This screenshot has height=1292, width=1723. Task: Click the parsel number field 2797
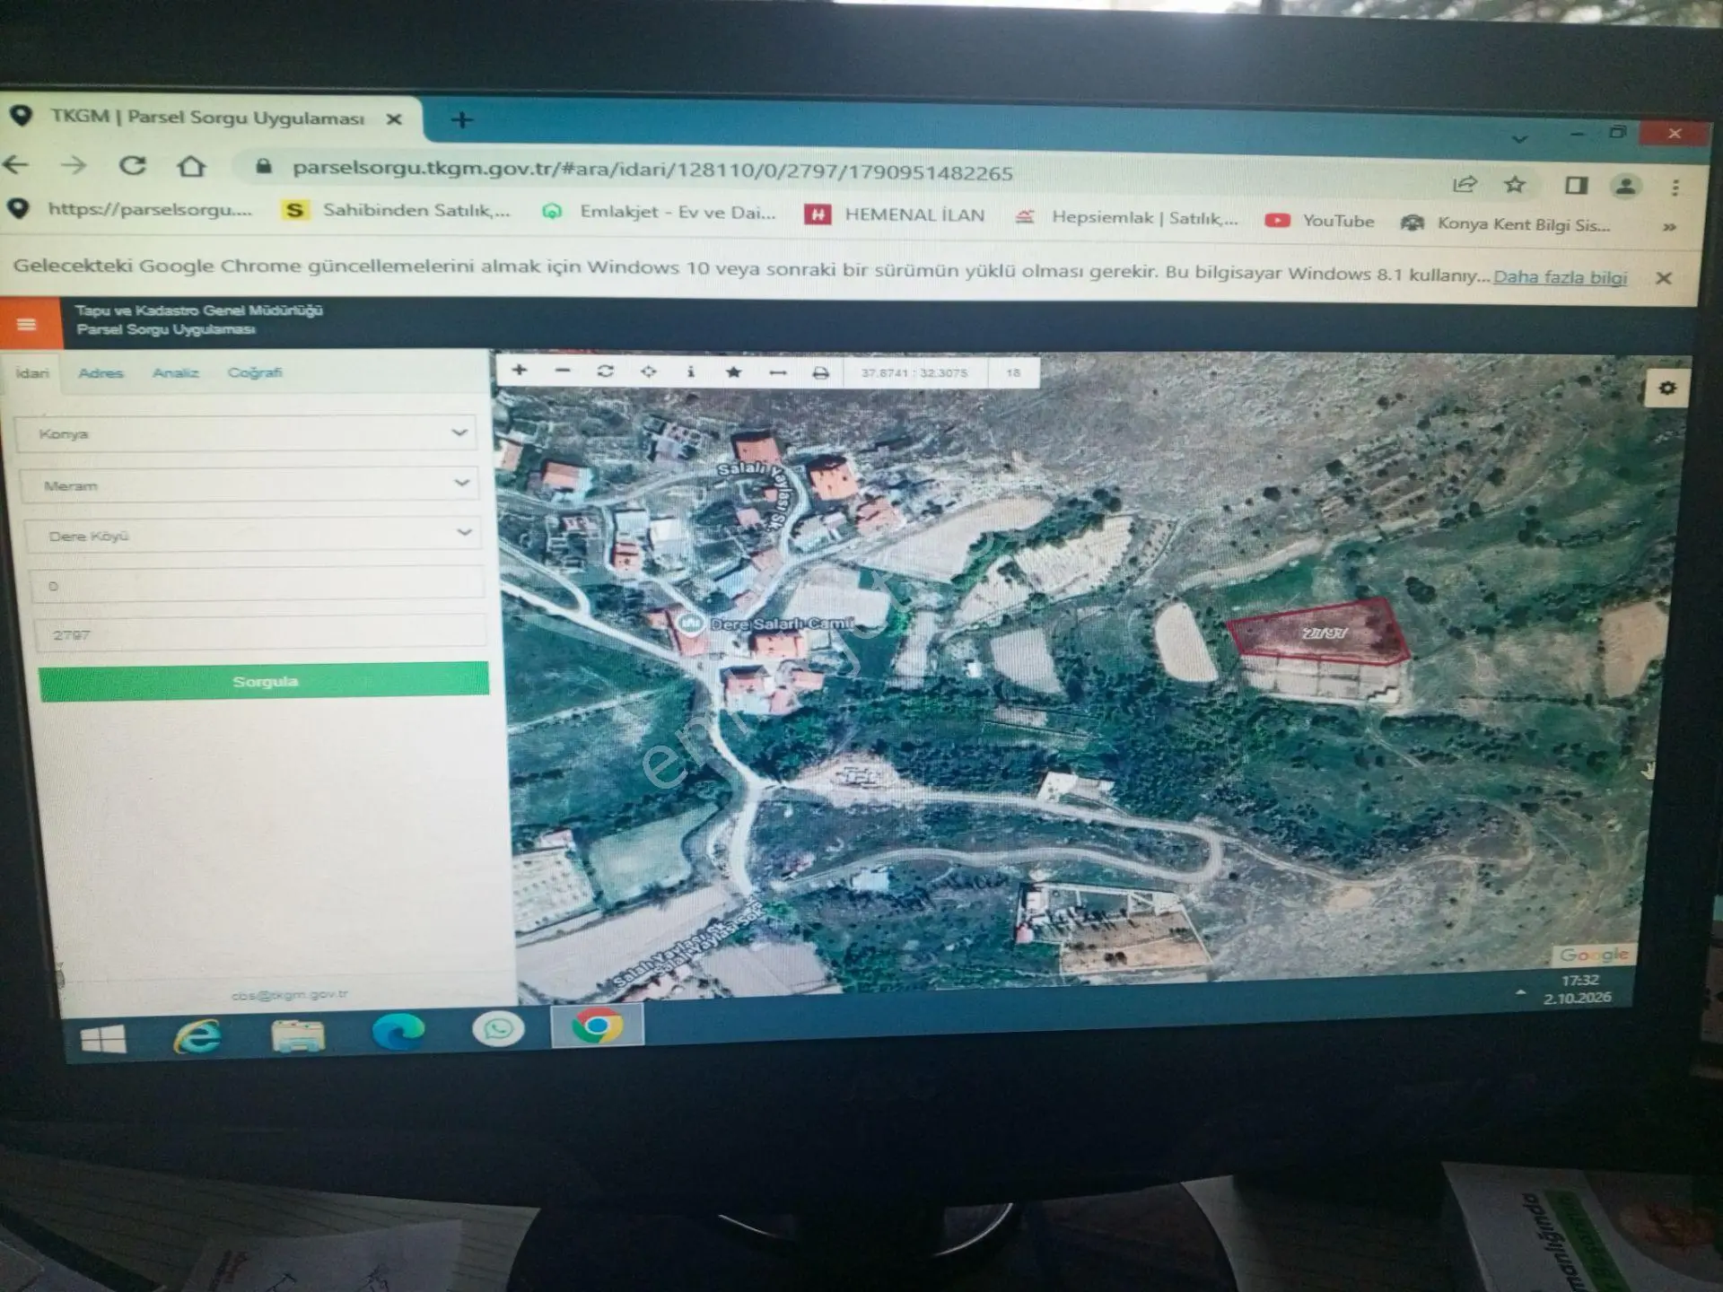(260, 634)
